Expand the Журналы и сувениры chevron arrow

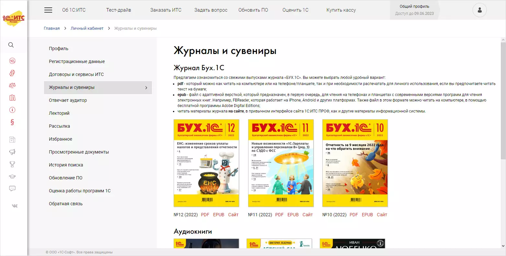pos(146,88)
